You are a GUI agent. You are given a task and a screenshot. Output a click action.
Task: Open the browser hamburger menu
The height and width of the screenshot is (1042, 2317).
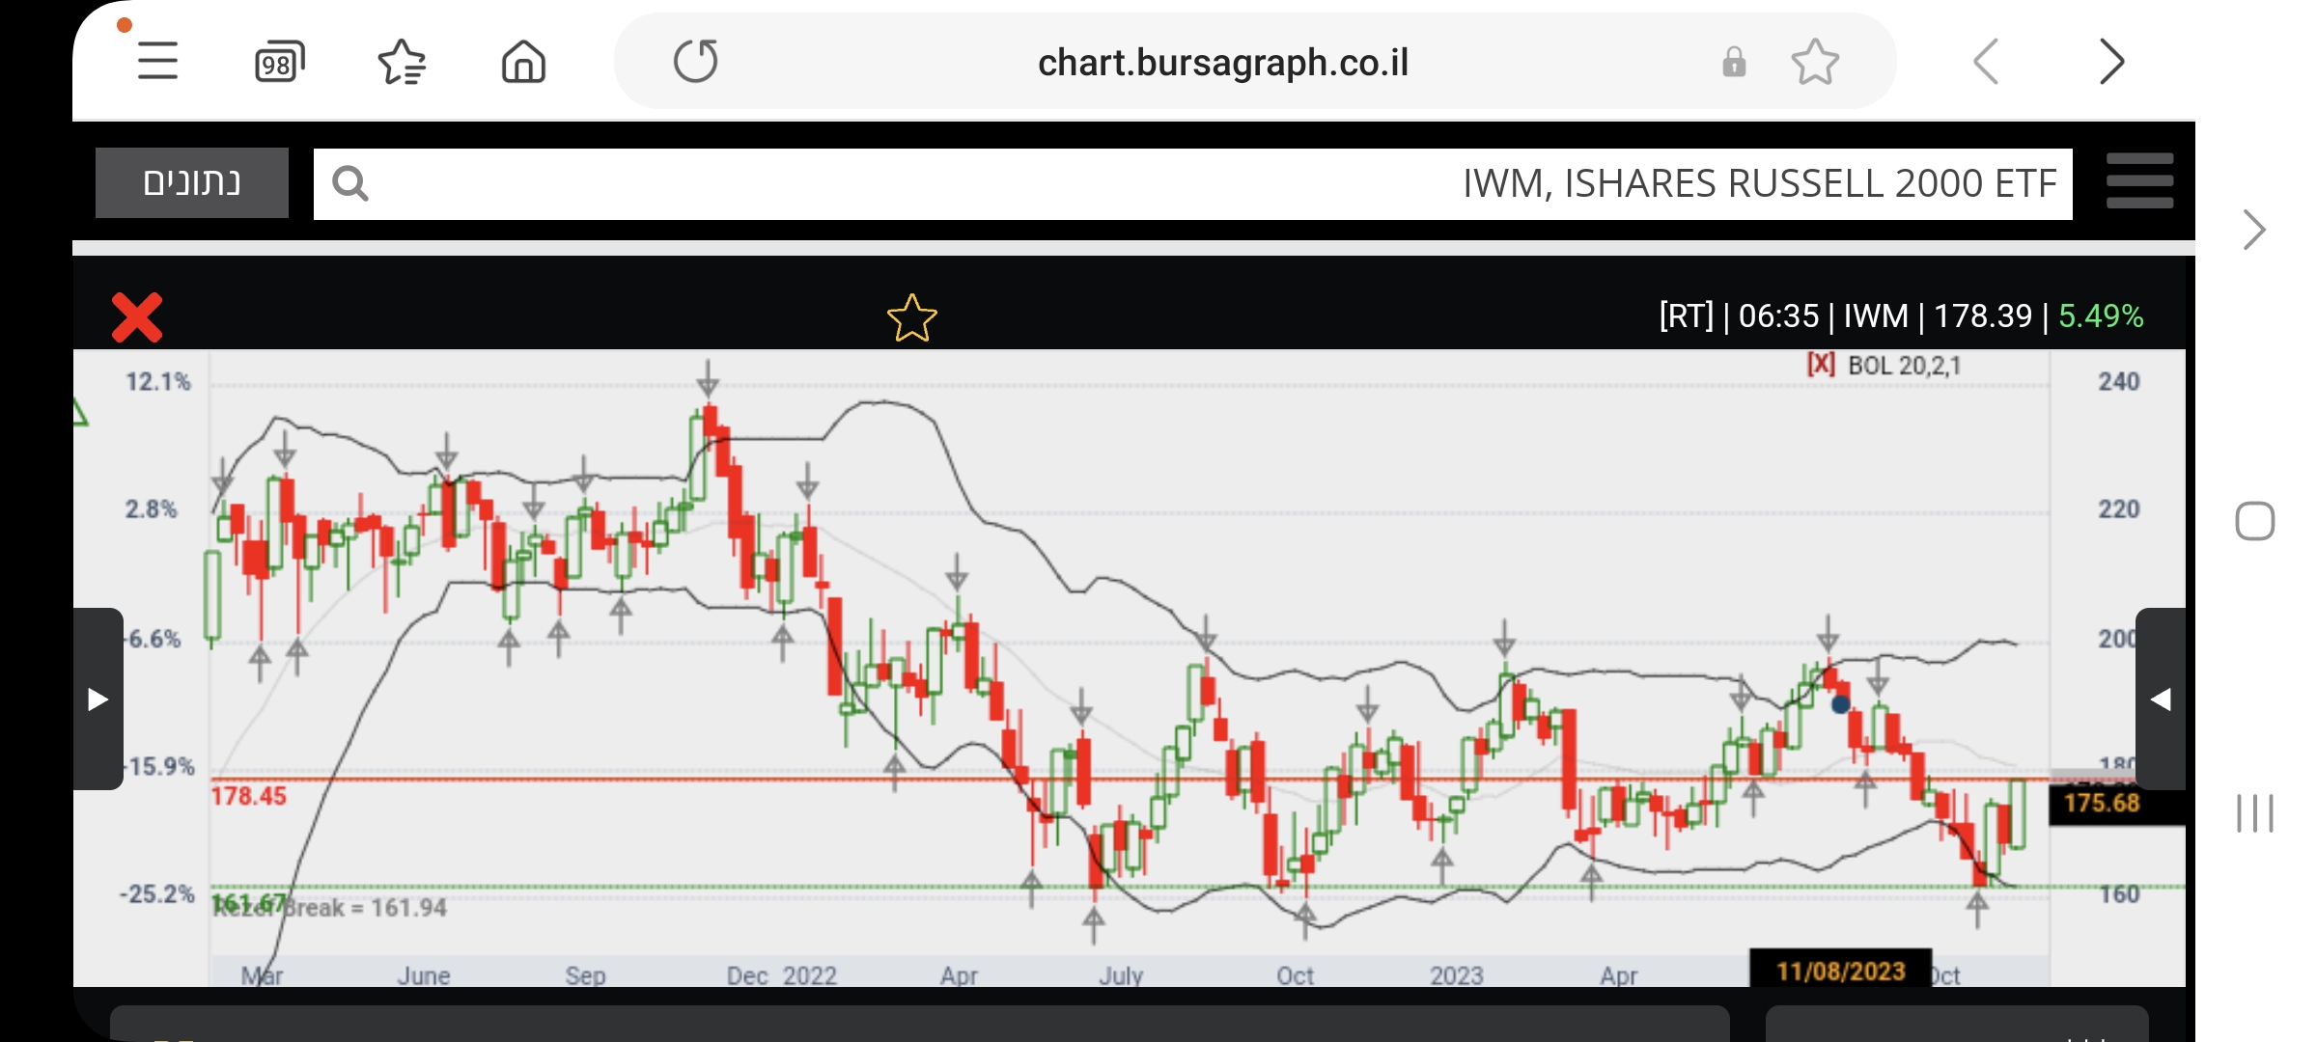[157, 62]
